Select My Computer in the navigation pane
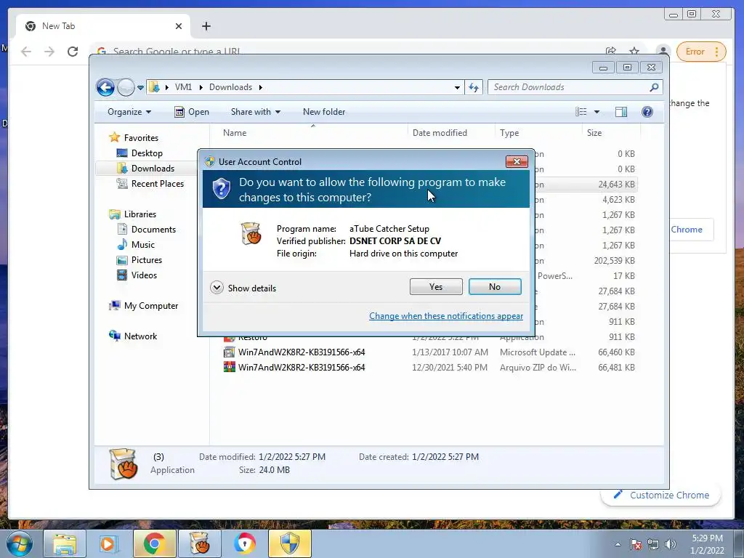Screen dimensions: 744x558 coord(151,306)
